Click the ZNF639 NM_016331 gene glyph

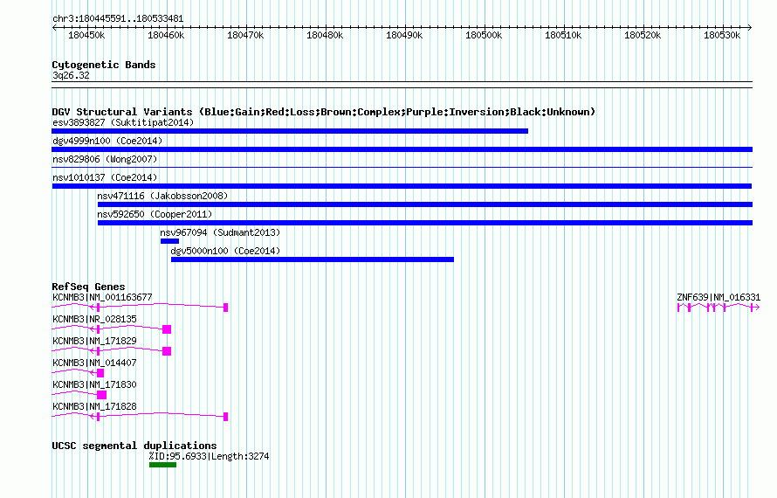719,308
